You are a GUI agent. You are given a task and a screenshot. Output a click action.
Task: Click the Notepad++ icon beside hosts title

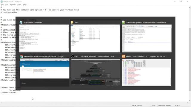[123, 22]
